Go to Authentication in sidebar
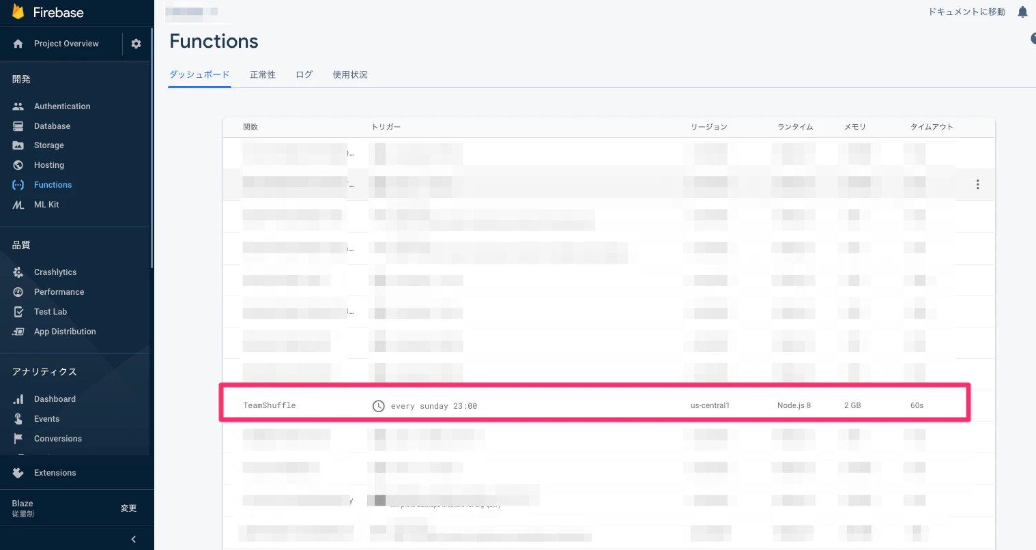 click(62, 106)
